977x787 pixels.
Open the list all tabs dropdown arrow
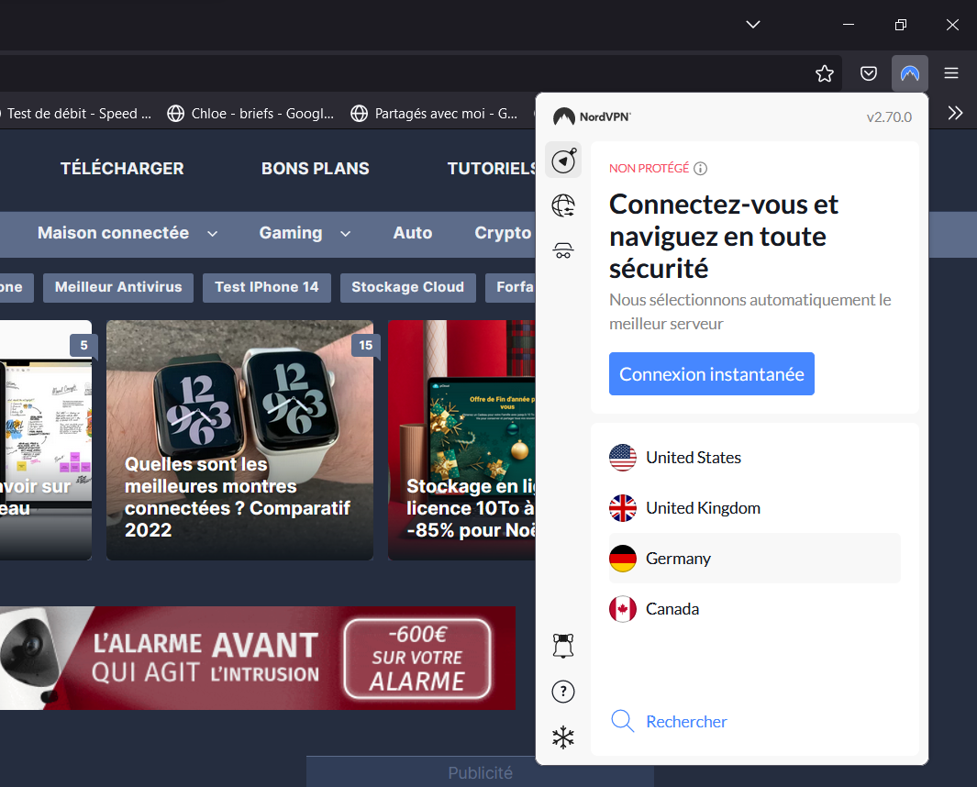point(753,24)
